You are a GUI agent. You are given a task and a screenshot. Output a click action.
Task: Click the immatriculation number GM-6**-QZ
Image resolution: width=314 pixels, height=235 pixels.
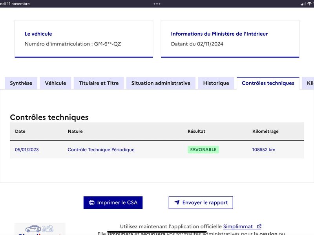(108, 44)
